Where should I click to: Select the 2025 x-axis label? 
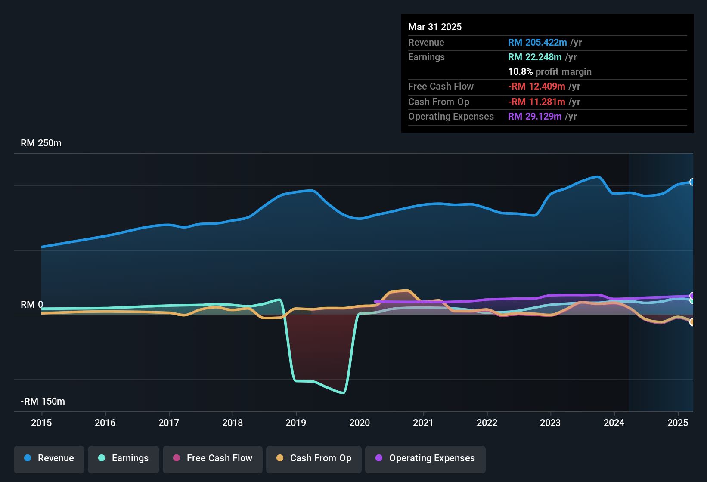coord(678,423)
